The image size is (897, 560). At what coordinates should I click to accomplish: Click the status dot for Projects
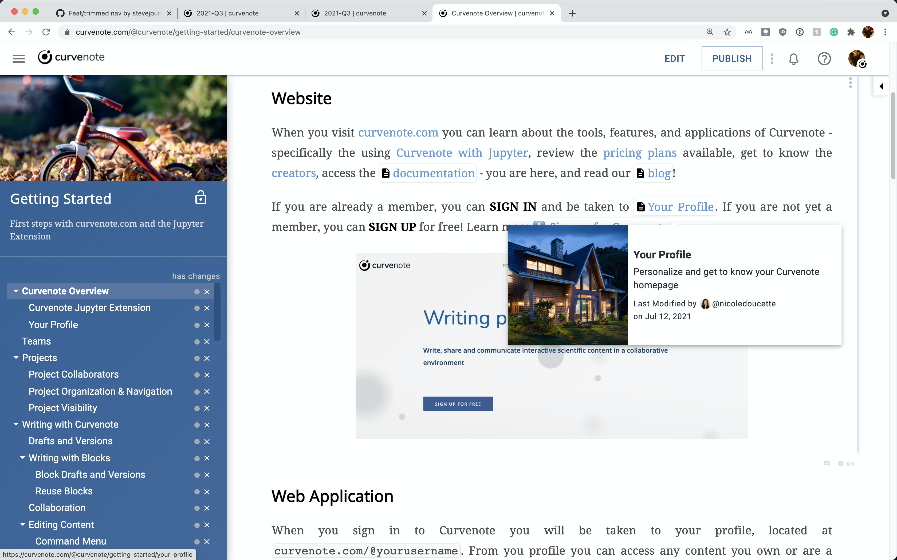tap(197, 358)
